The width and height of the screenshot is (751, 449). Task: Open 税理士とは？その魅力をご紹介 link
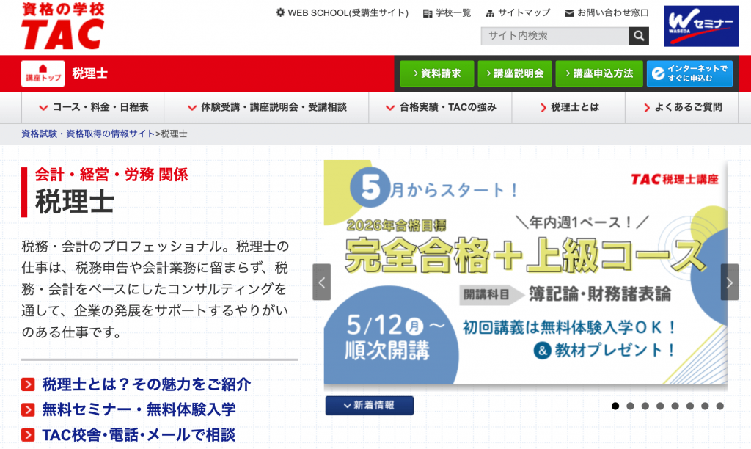(147, 384)
